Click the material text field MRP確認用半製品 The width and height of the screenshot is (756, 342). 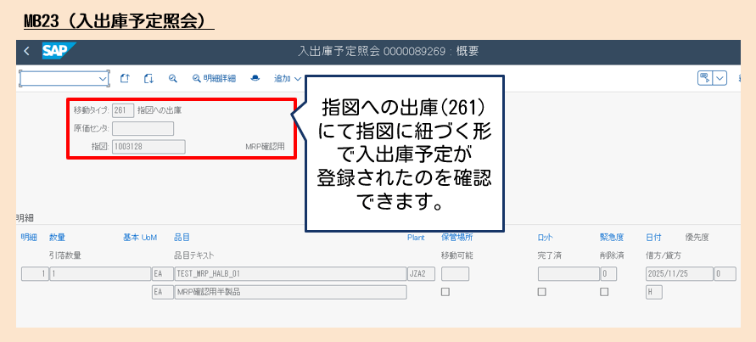(x=291, y=292)
